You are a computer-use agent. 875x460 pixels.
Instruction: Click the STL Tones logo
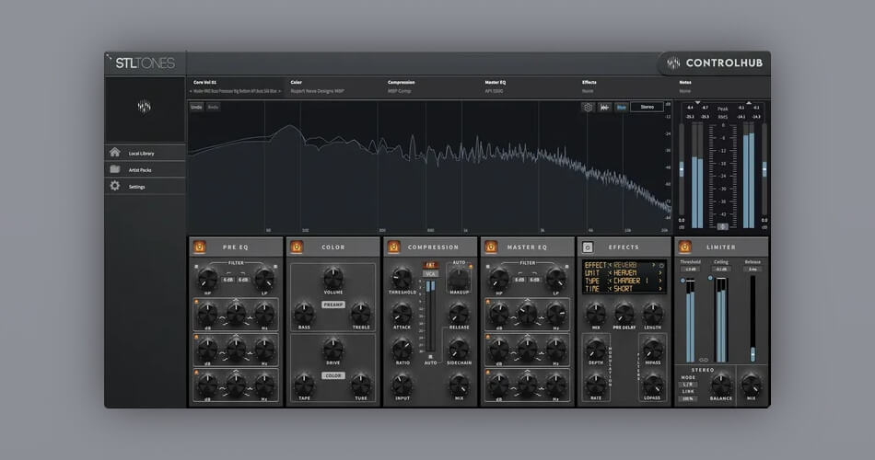[x=146, y=63]
